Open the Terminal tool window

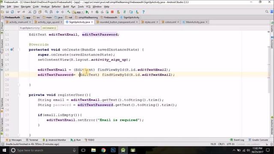(x=32, y=140)
